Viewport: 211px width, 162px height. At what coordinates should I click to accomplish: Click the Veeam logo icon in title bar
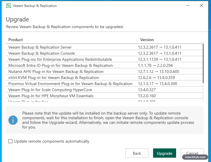(x=8, y=5)
